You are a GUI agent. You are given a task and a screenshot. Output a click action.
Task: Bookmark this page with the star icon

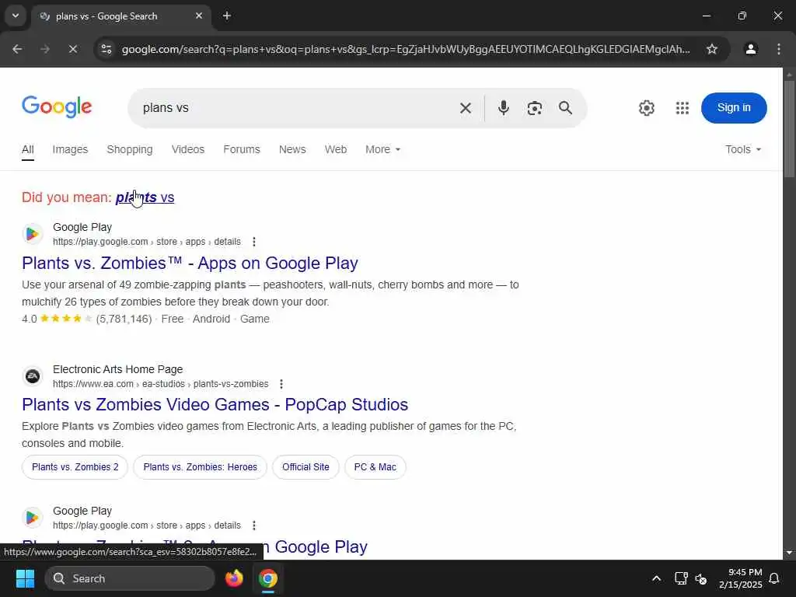click(x=712, y=49)
